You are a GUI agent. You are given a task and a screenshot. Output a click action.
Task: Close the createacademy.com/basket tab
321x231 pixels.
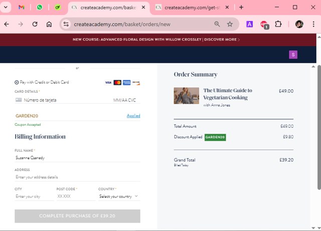click(x=143, y=7)
